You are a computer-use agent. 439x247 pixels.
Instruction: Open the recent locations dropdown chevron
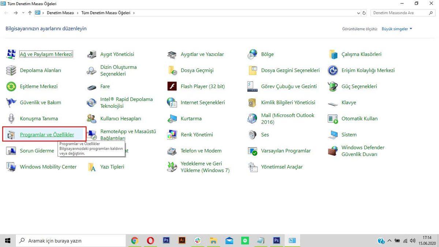coord(23,13)
